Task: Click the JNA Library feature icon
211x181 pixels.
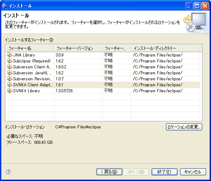Action: (10, 55)
